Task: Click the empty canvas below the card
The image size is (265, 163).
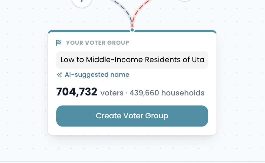Action: tap(132, 148)
